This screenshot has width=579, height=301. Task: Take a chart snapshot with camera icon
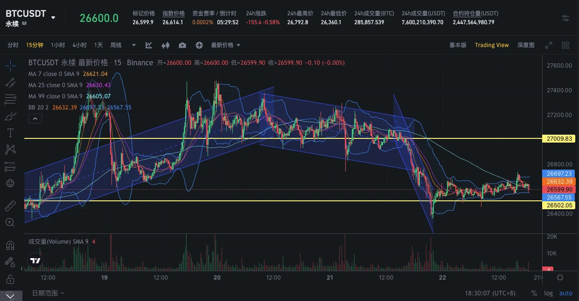(182, 45)
